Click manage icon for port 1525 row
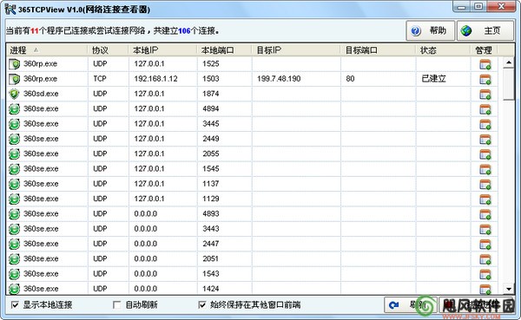This screenshot has width=521, height=320. tap(485, 64)
